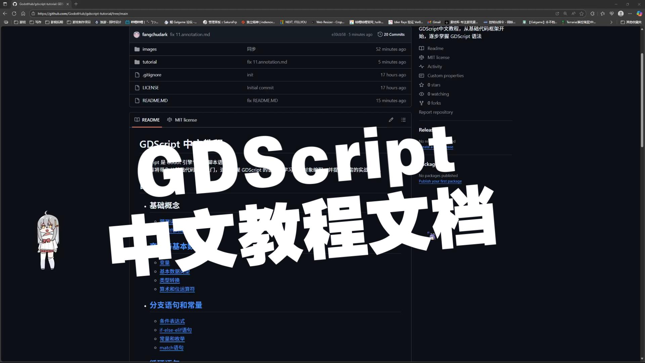This screenshot has width=645, height=363.
Task: Open the browser settings and more menu
Action: (630, 14)
